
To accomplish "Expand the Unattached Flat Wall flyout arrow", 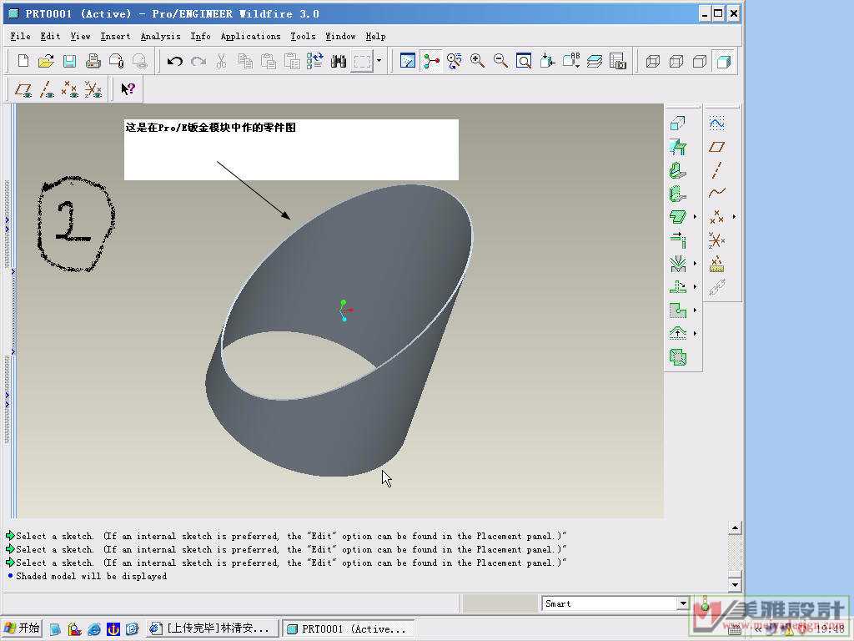I will coord(695,217).
